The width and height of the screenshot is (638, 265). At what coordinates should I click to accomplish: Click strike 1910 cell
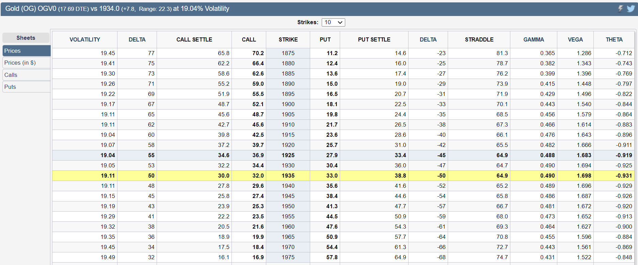288,125
